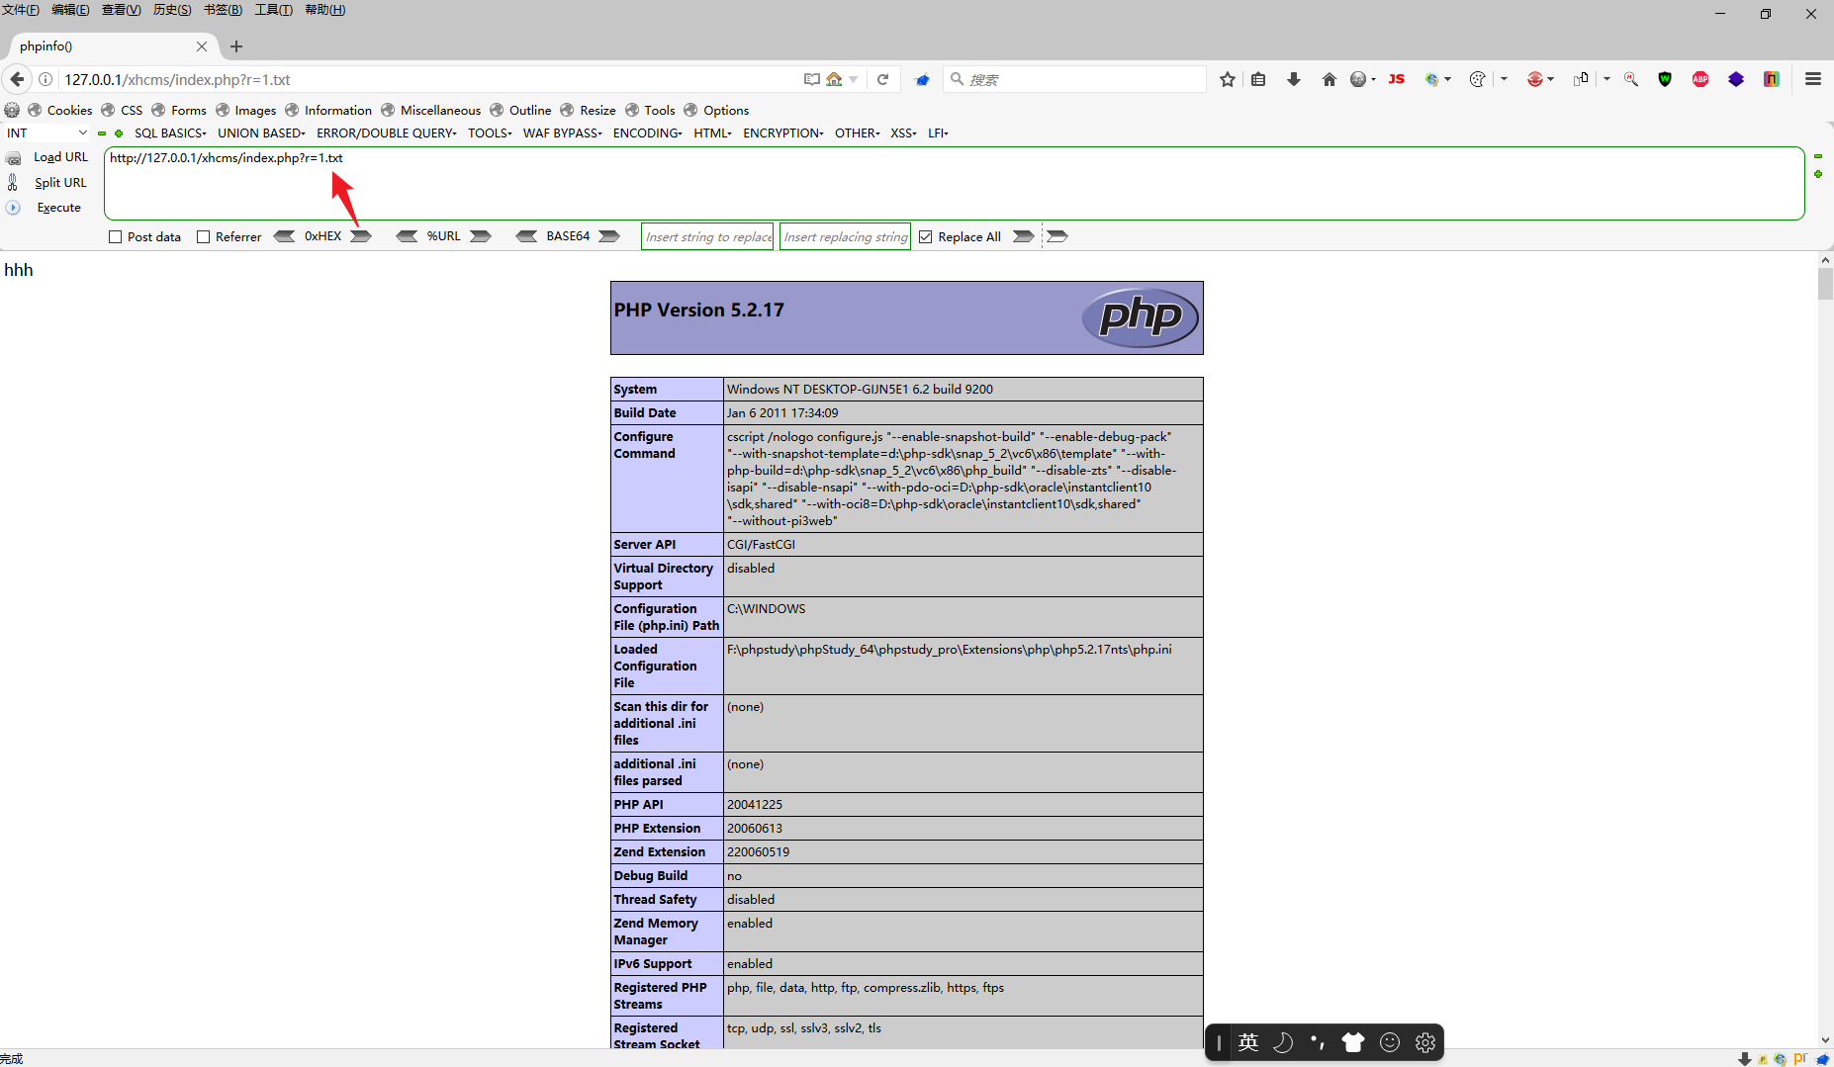Viewport: 1834px width, 1067px height.
Task: Decode %URL with the left arrow
Action: coord(407,236)
